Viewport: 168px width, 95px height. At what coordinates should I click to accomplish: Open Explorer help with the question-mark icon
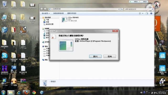click(151, 13)
